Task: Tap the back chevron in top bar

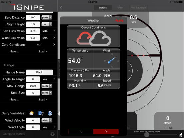Action: [61, 8]
